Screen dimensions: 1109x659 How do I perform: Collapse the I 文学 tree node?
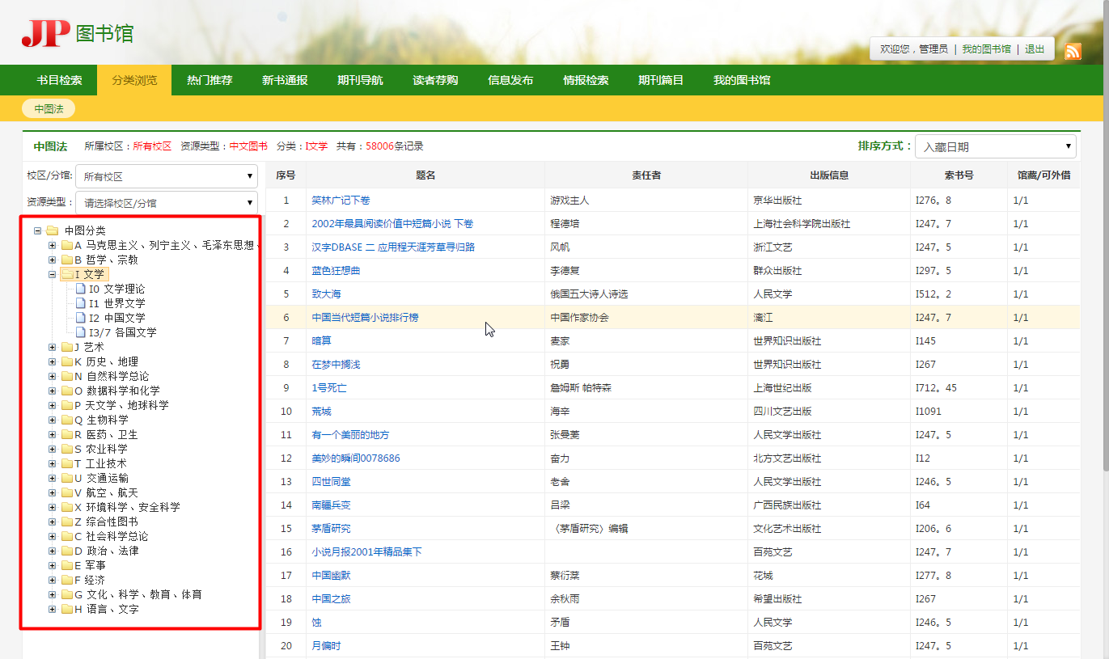(x=53, y=274)
